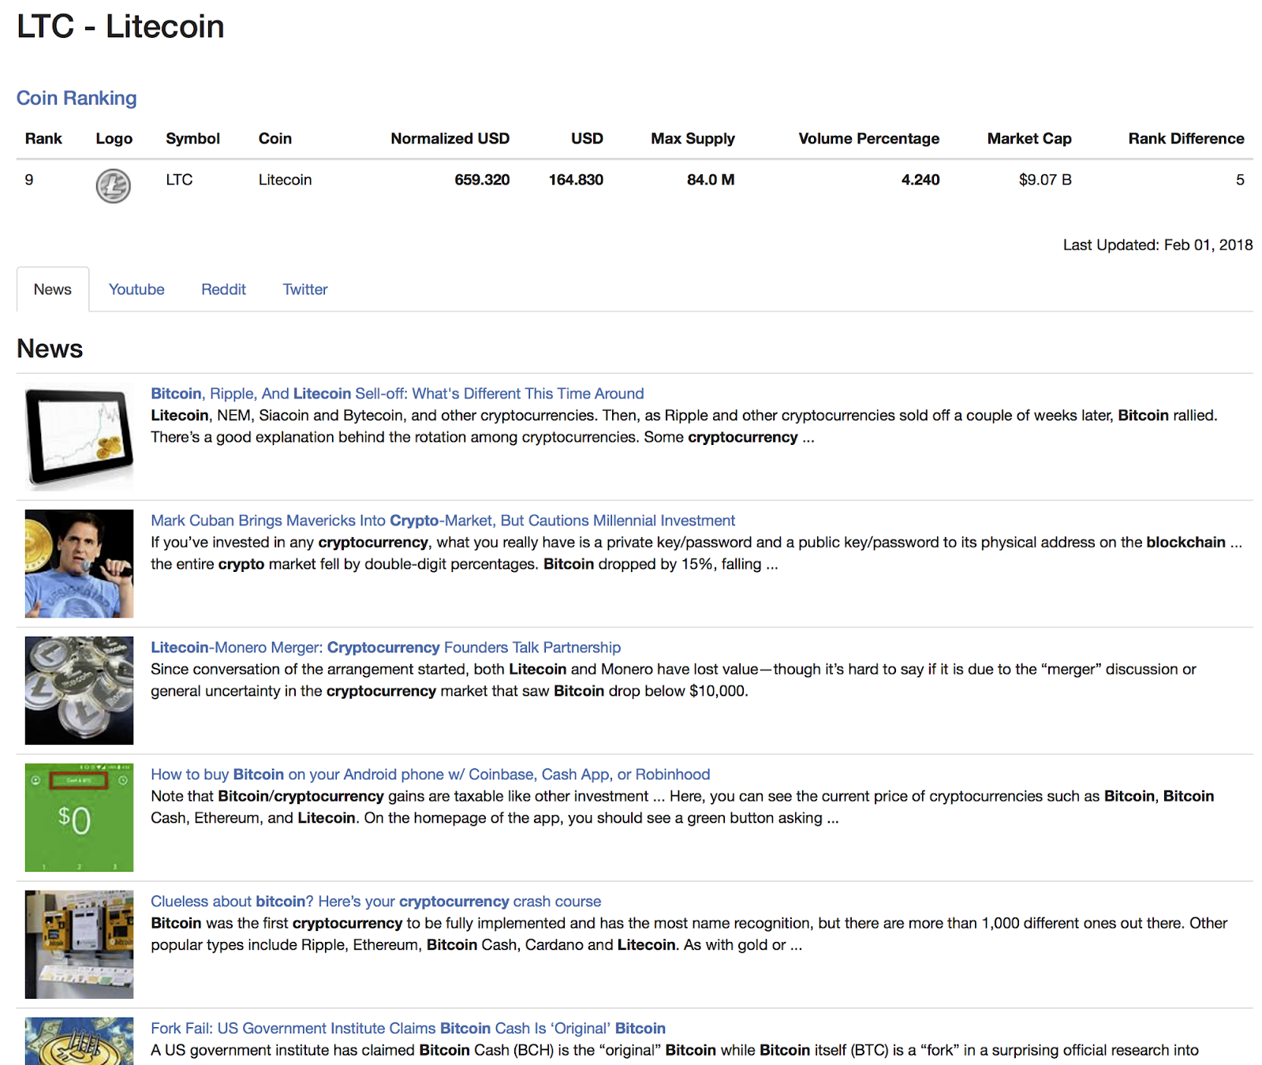Click the Volume Percentage column header

coord(869,139)
